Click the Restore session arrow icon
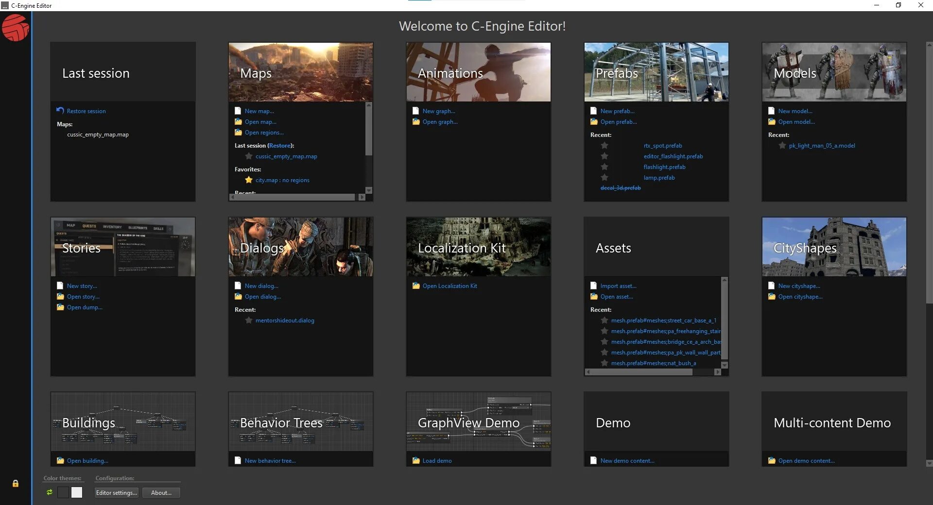 coord(60,111)
